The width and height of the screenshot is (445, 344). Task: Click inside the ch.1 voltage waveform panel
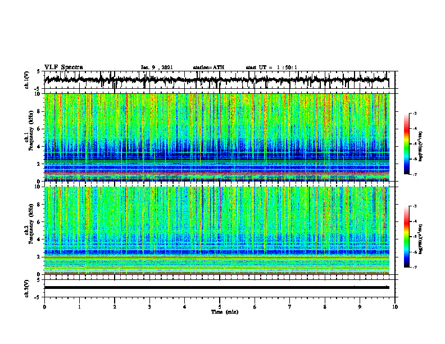220,80
